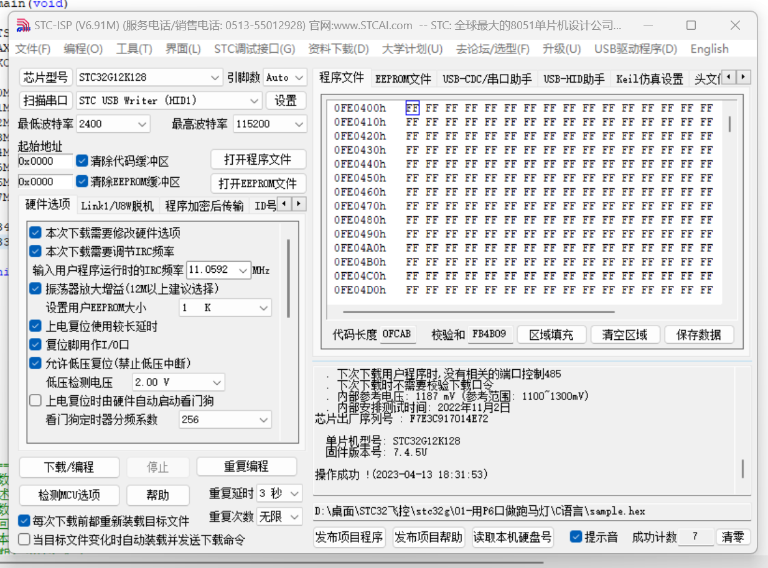
Task: Click 重复编程 button
Action: pos(246,467)
